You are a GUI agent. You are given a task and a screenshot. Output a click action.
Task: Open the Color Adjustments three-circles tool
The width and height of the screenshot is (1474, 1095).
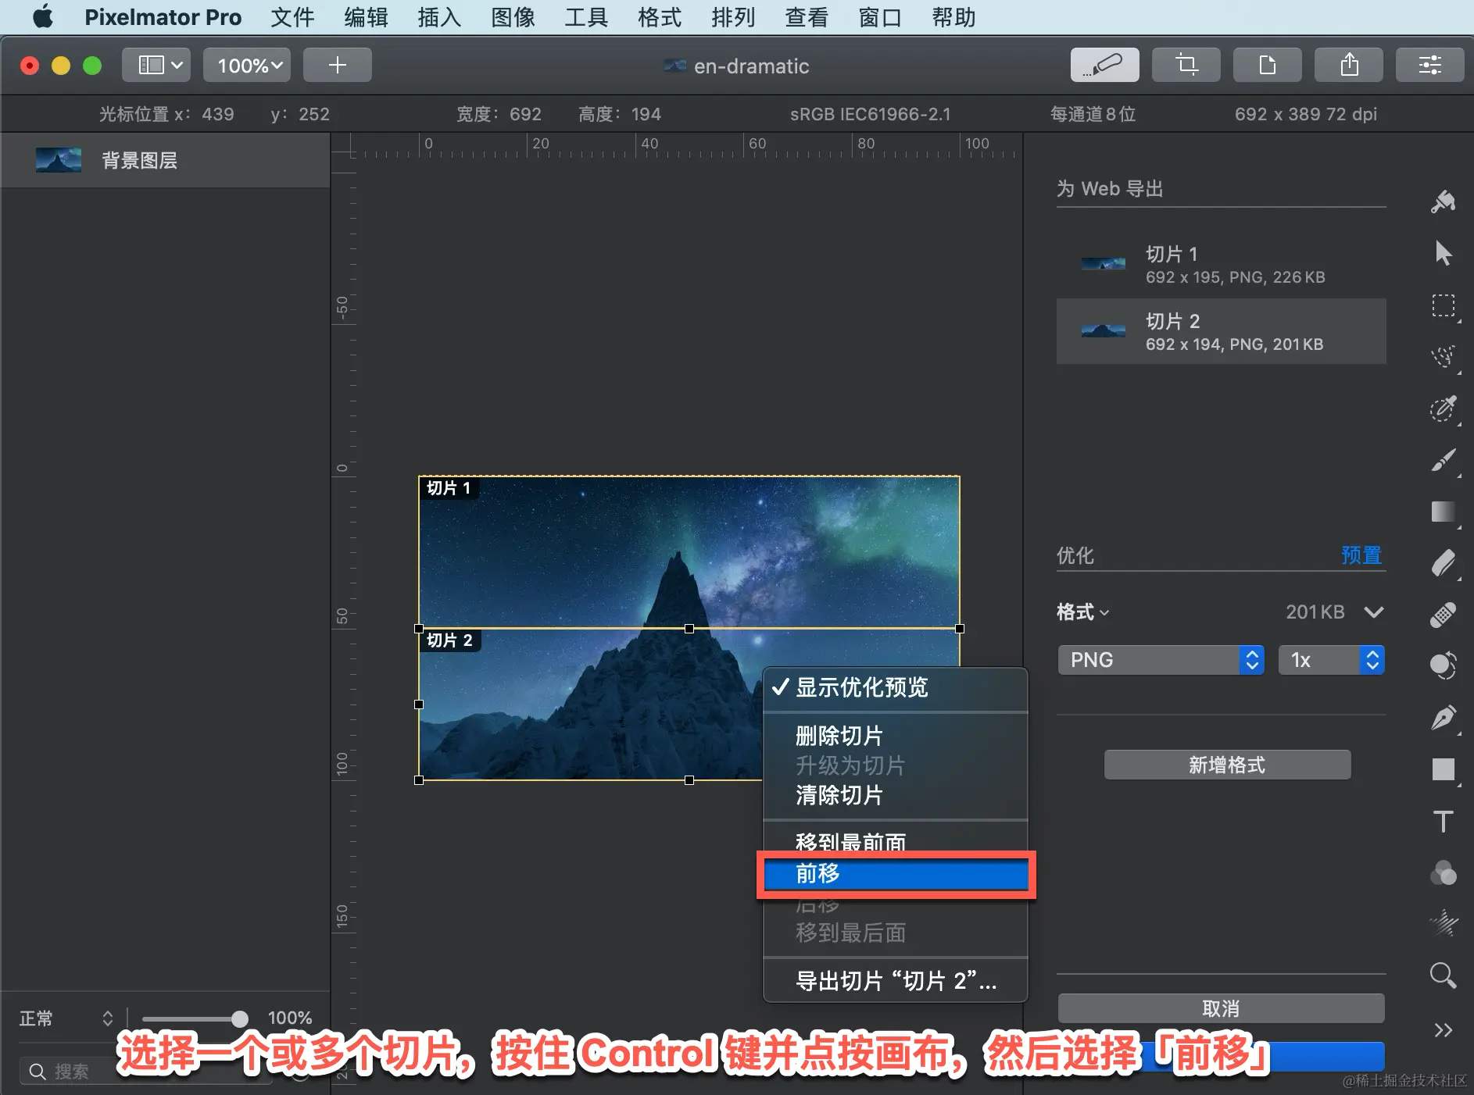click(1443, 872)
